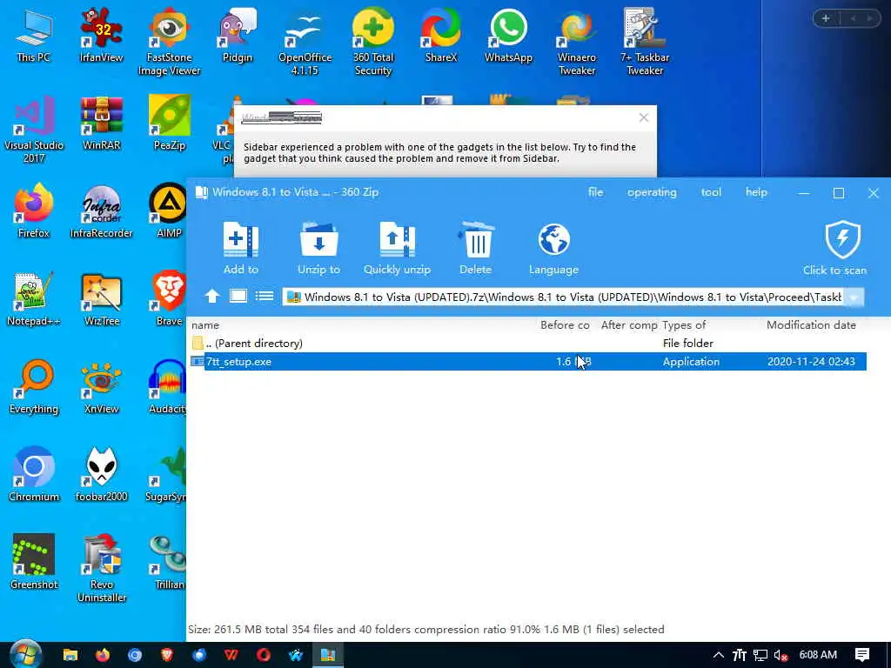Viewport: 891px width, 668px height.
Task: Click the Opera taskbar icon
Action: [x=263, y=655]
